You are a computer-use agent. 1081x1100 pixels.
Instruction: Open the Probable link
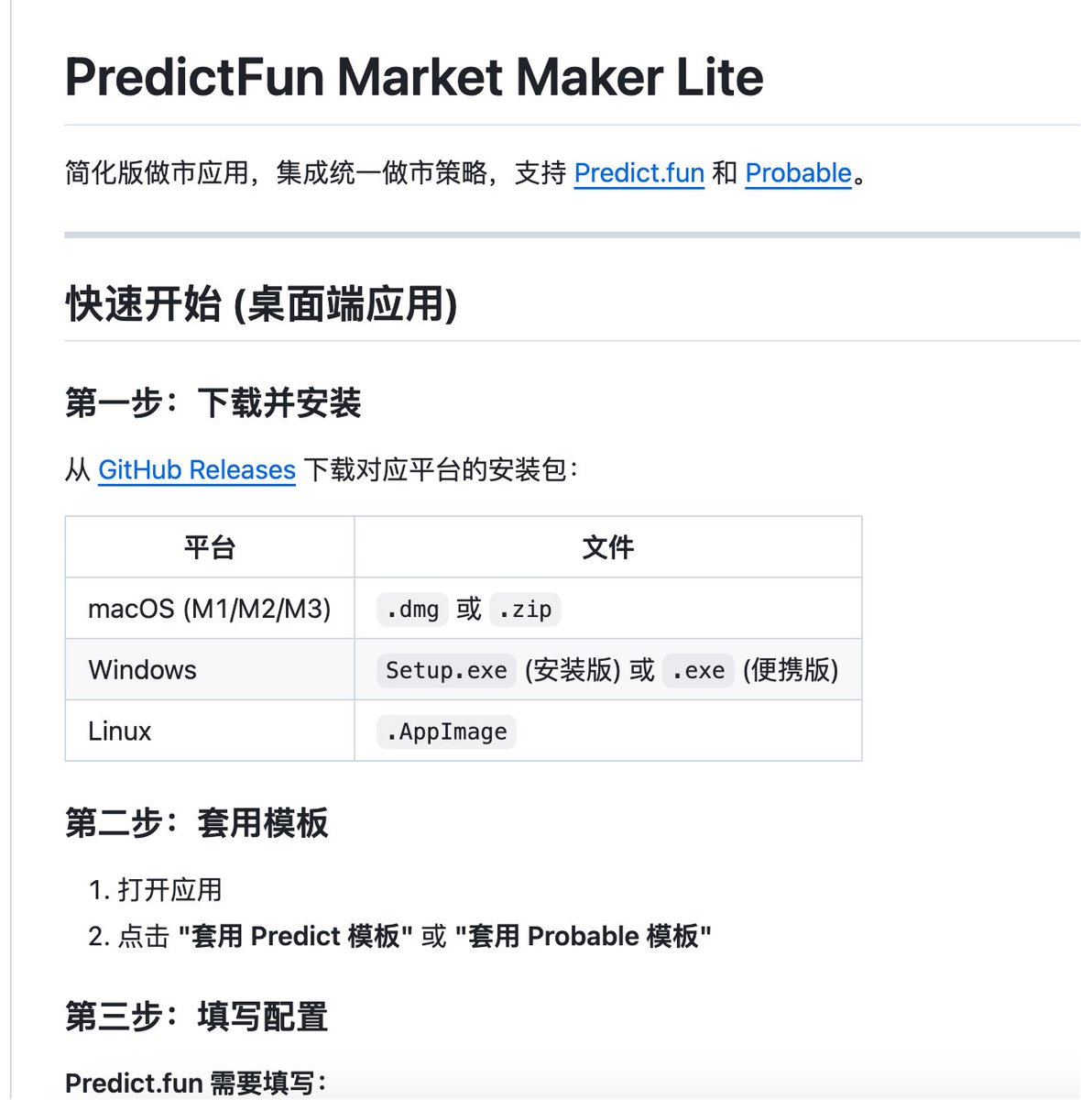(798, 172)
